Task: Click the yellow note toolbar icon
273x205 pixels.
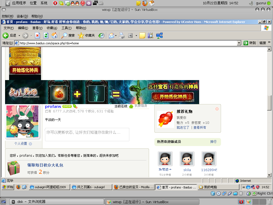Action: click(142, 36)
